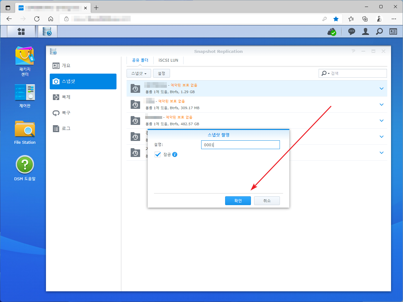Click the Snapshot Replication help question icon
Image resolution: width=403 pixels, height=302 pixels.
[x=353, y=51]
